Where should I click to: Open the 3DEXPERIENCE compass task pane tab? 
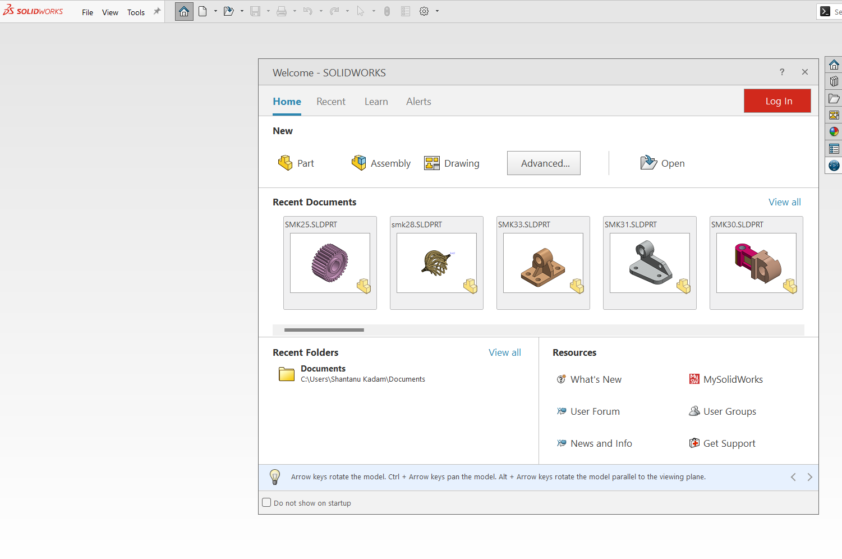pyautogui.click(x=834, y=166)
